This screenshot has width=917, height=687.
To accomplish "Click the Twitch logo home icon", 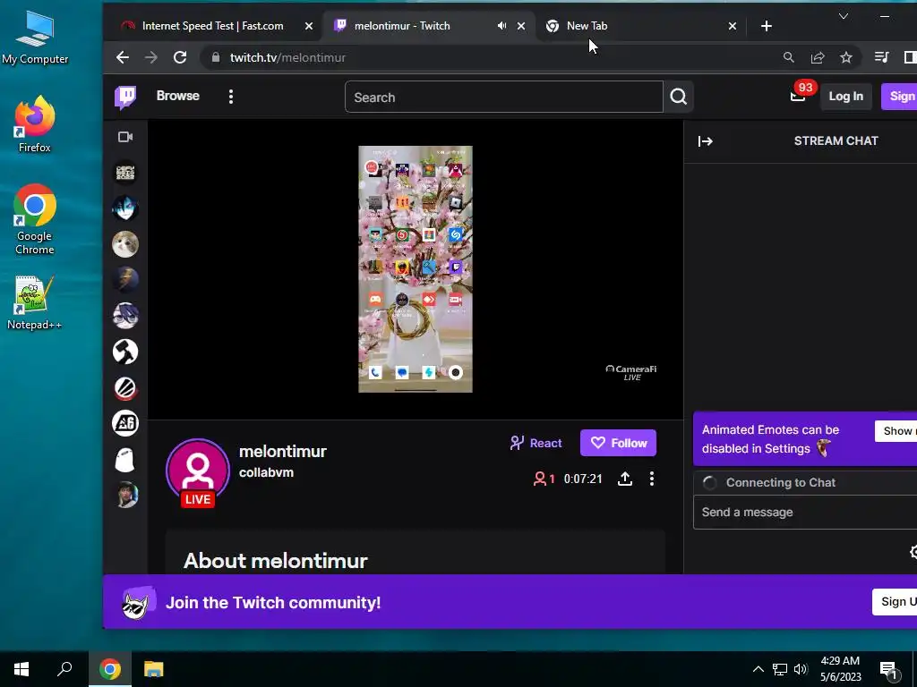I will tap(125, 97).
